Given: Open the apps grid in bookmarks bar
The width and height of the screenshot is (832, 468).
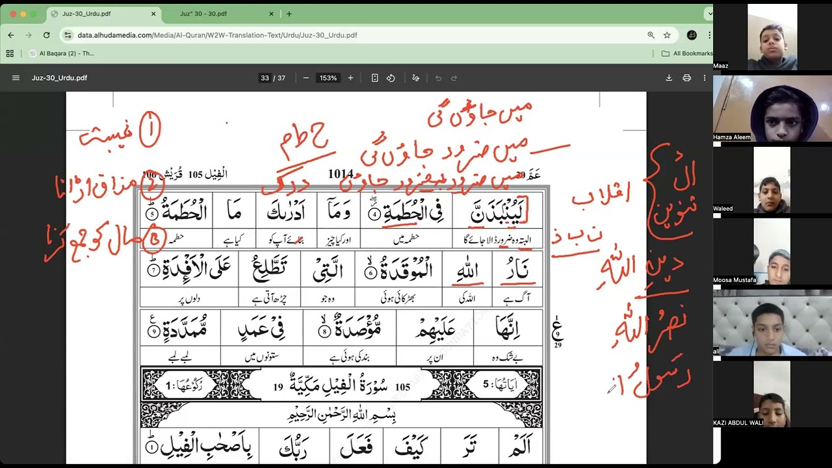Looking at the screenshot, I should (10, 53).
